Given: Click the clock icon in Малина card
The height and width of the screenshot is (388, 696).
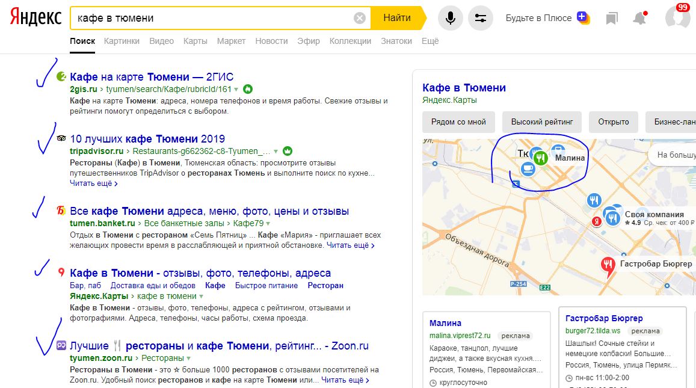Looking at the screenshot, I should 433,383.
